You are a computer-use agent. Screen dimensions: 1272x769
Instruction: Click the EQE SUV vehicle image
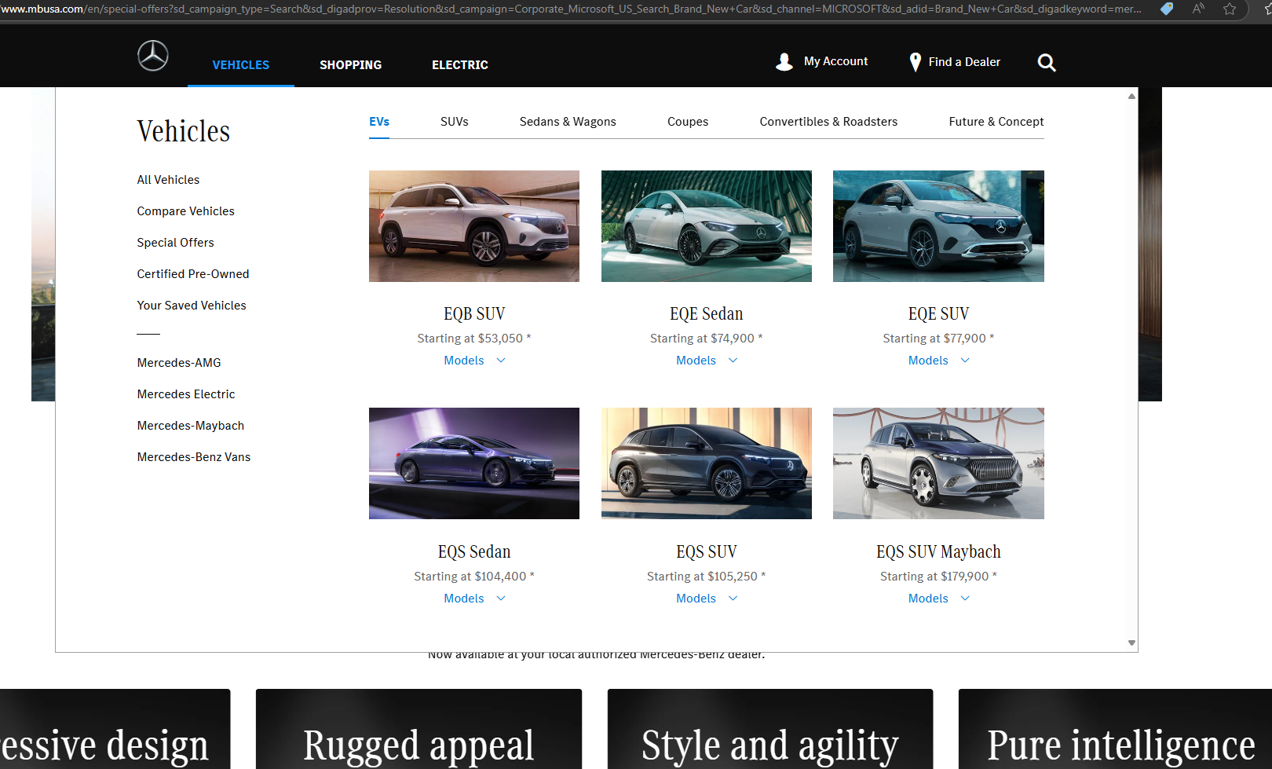tap(938, 226)
